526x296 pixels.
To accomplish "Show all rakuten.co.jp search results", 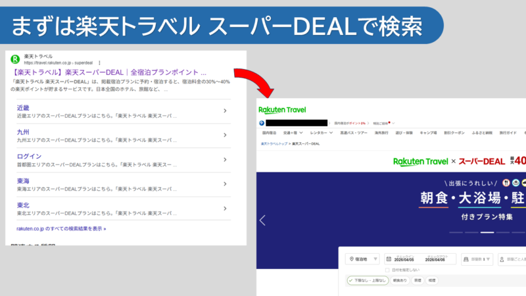I will tap(61, 228).
